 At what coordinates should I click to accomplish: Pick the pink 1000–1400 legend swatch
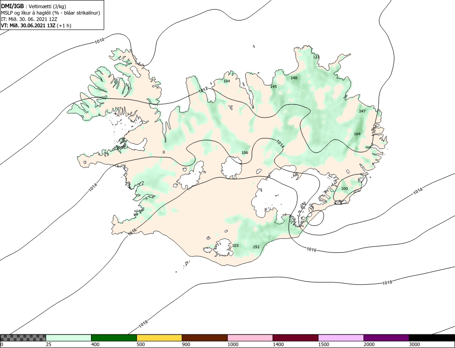[x=250, y=338]
